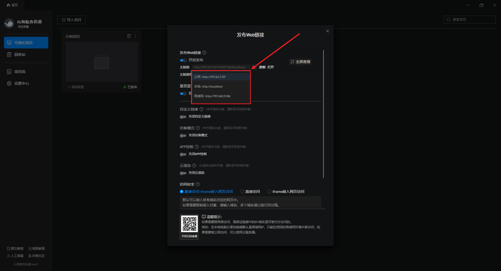Click the help icon next to 访客模式

point(198,128)
